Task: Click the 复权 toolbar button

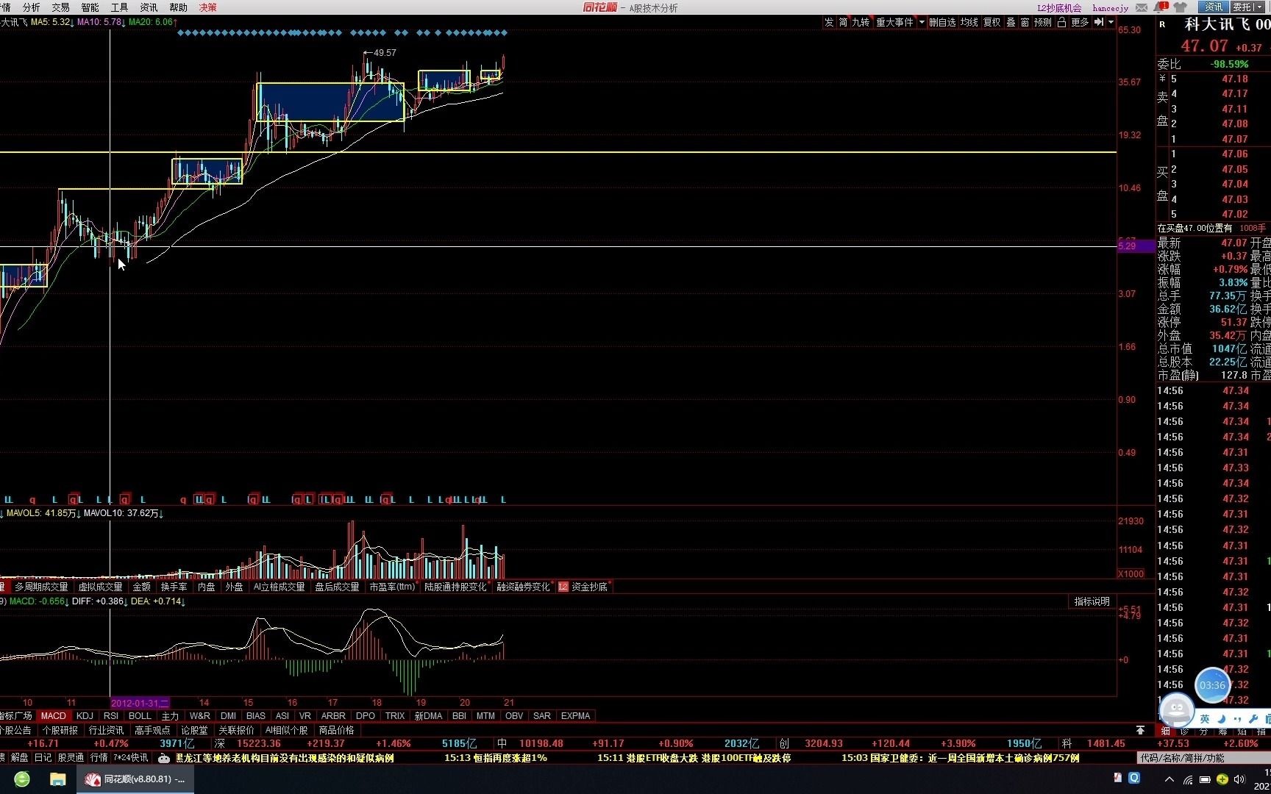Action: coord(992,23)
